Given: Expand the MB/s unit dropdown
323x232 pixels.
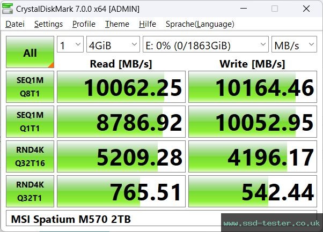Looking at the screenshot, I should [x=294, y=44].
